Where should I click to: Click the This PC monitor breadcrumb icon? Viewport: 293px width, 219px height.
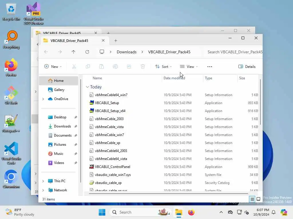(x=102, y=52)
